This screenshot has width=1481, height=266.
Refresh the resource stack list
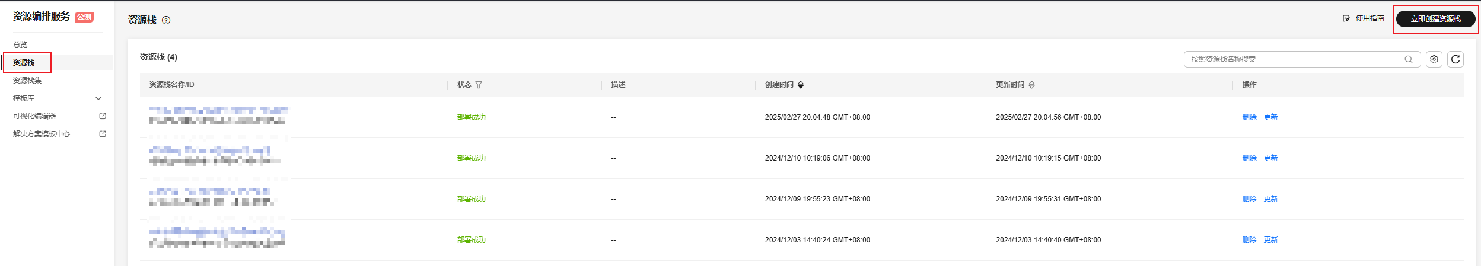(1455, 59)
